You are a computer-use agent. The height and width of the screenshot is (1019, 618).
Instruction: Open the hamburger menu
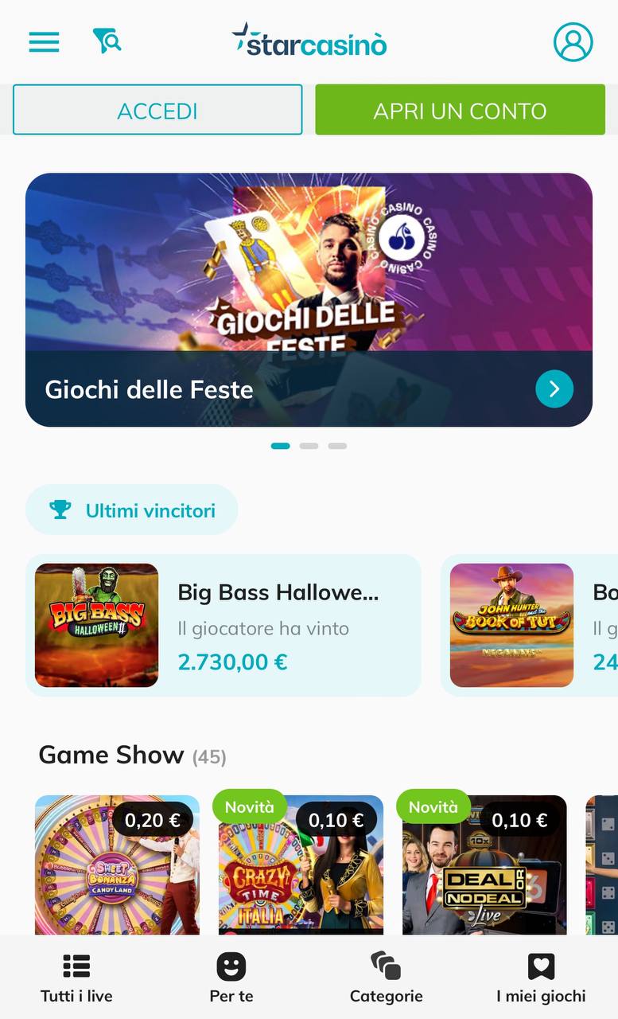click(x=44, y=41)
